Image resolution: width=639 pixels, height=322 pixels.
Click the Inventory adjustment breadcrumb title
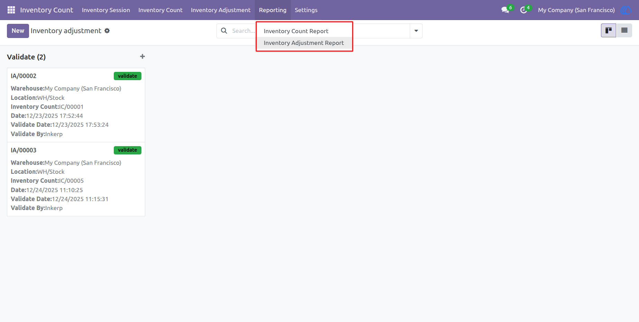click(66, 31)
